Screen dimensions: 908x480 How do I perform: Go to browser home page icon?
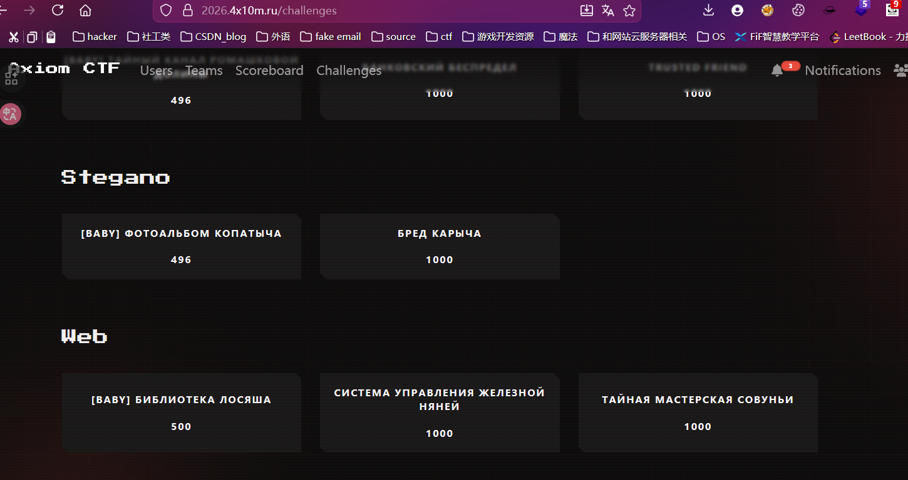tap(85, 10)
